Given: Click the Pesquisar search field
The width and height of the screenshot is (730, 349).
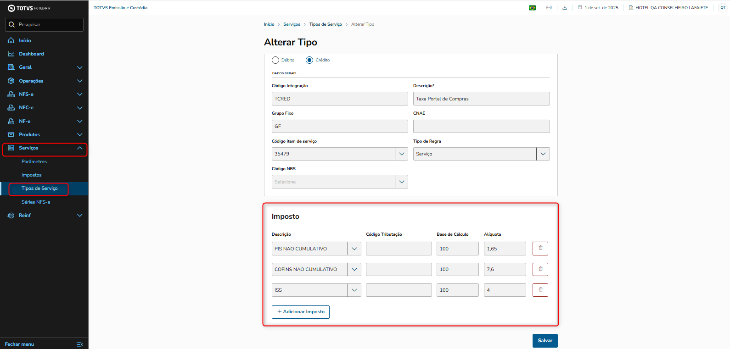Looking at the screenshot, I should (x=45, y=25).
